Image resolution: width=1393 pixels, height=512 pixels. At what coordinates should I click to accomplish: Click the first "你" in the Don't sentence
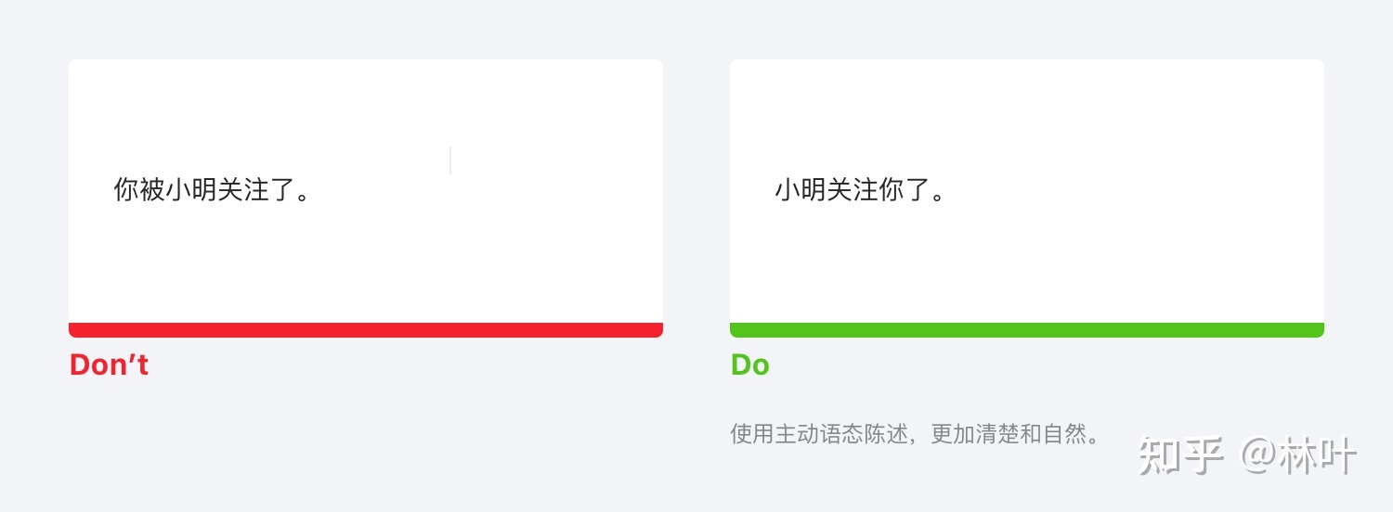pyautogui.click(x=126, y=190)
